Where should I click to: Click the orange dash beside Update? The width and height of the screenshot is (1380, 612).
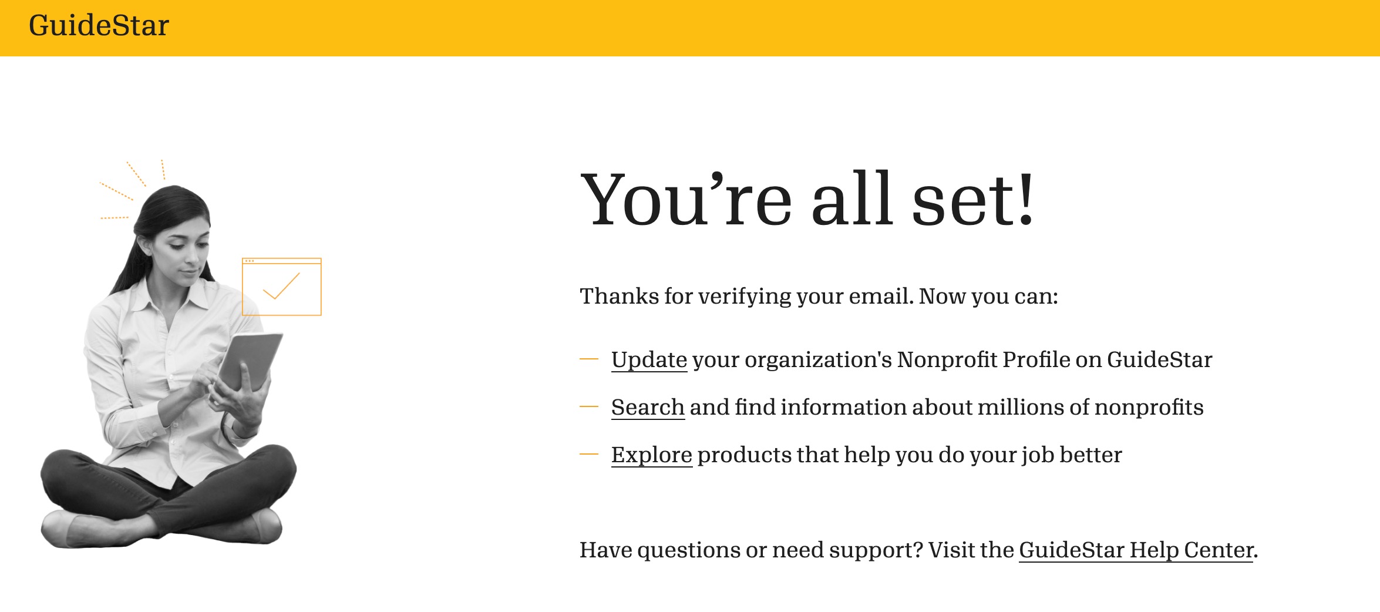point(588,359)
